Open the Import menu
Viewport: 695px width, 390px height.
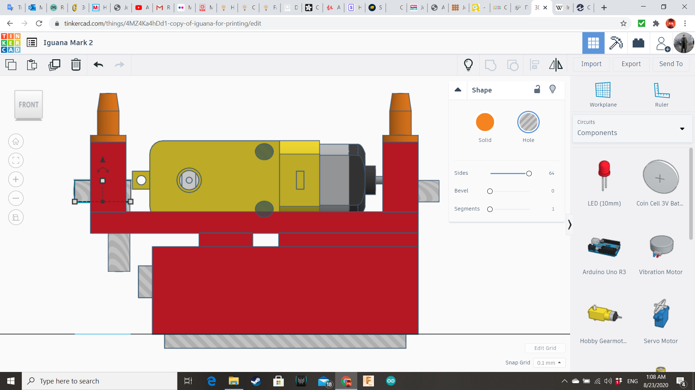[591, 64]
